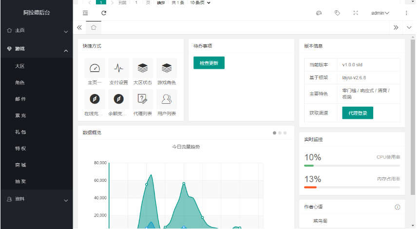The width and height of the screenshot is (420, 229).
Task: Click the 检查更新 button
Action: pos(209,63)
